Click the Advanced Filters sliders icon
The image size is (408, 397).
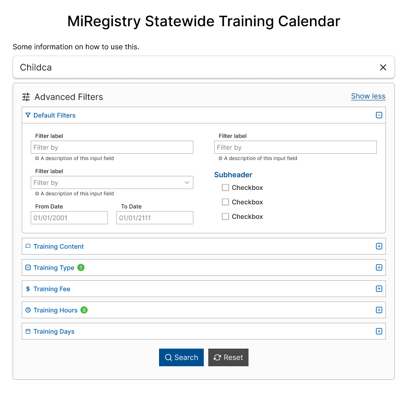pos(26,97)
